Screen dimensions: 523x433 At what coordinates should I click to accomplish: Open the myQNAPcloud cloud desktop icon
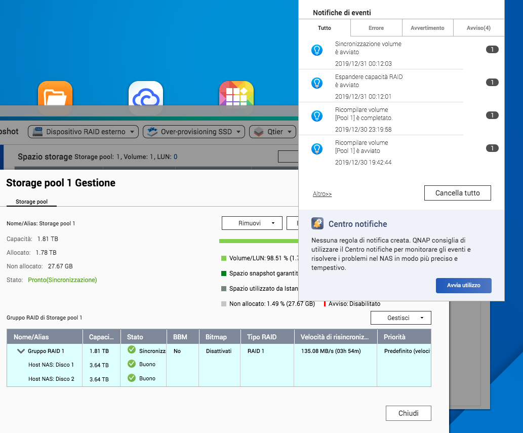click(x=146, y=95)
